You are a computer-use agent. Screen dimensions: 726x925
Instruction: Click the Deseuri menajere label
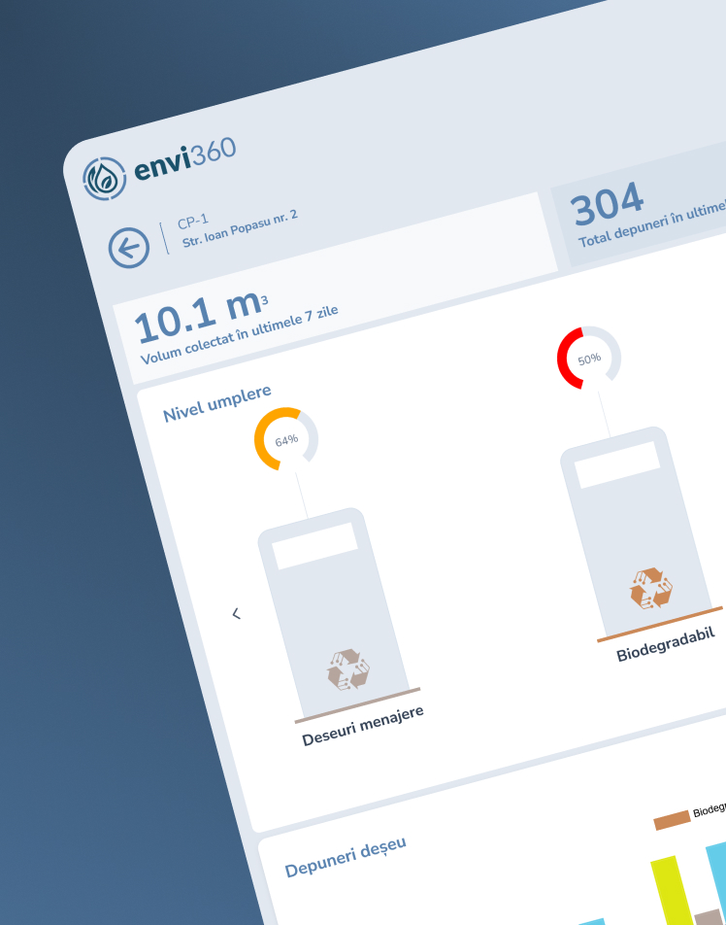[x=362, y=726]
